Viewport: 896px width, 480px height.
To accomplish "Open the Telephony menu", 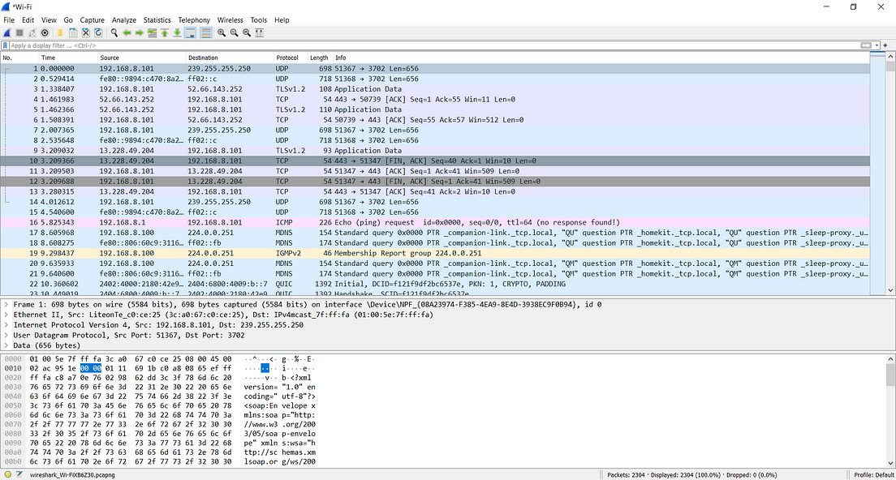I will [x=194, y=20].
